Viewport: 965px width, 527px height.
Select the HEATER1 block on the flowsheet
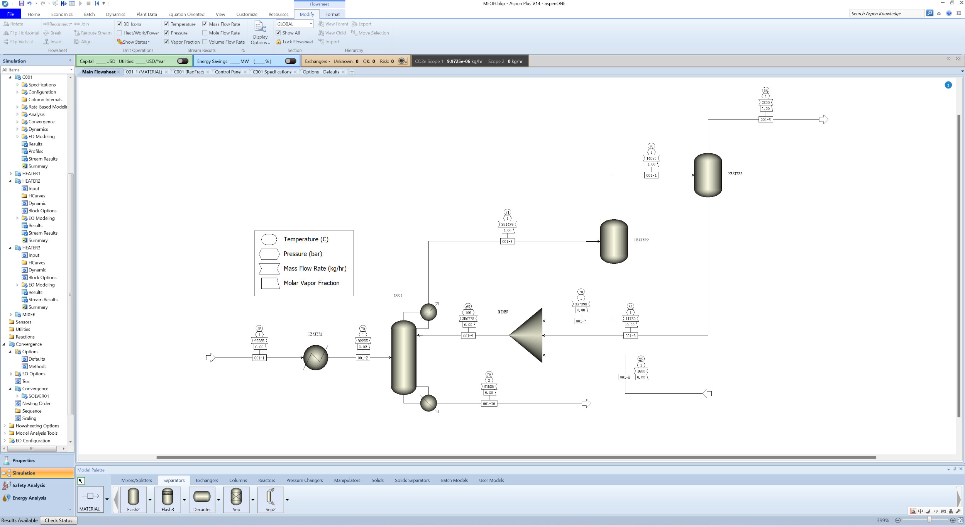(x=315, y=358)
